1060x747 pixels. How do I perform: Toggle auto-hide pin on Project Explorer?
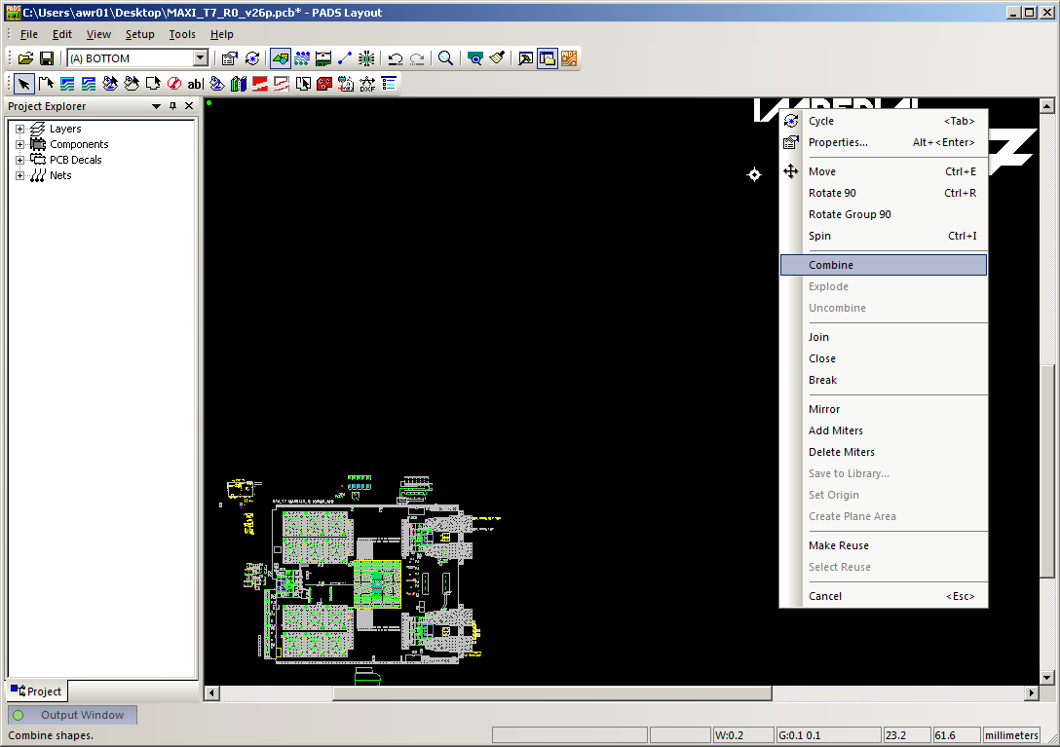click(172, 106)
